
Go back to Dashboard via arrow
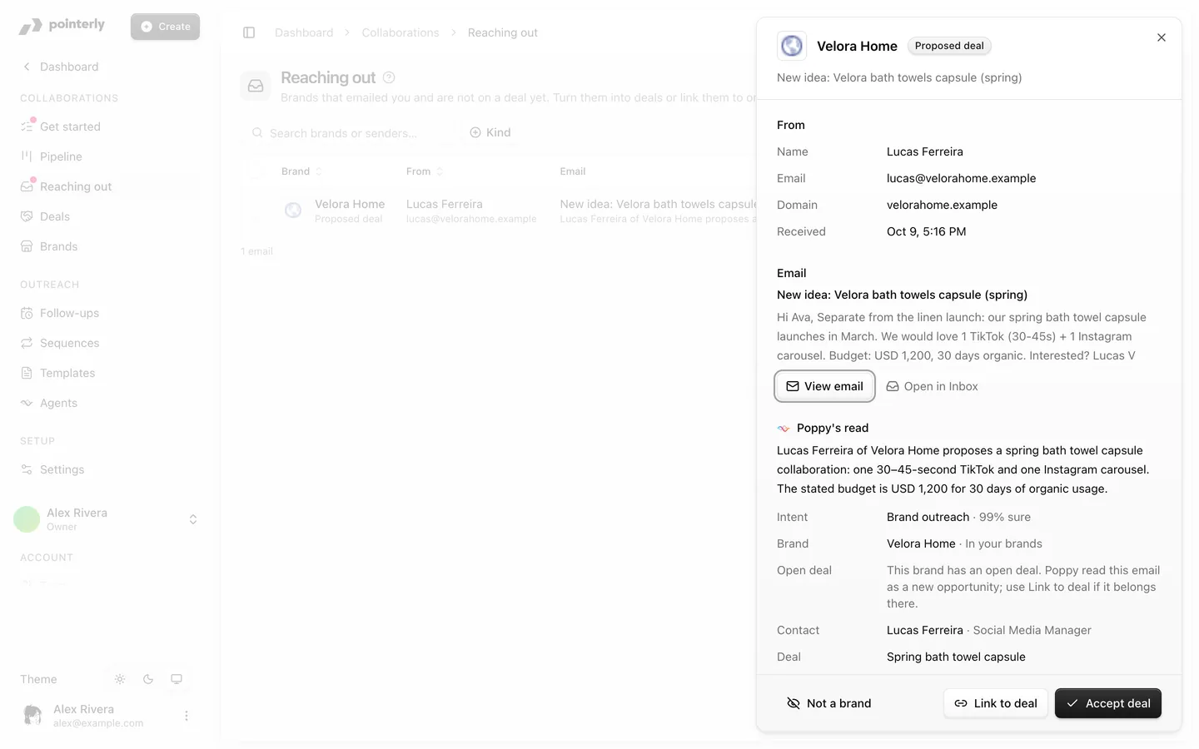coord(27,67)
